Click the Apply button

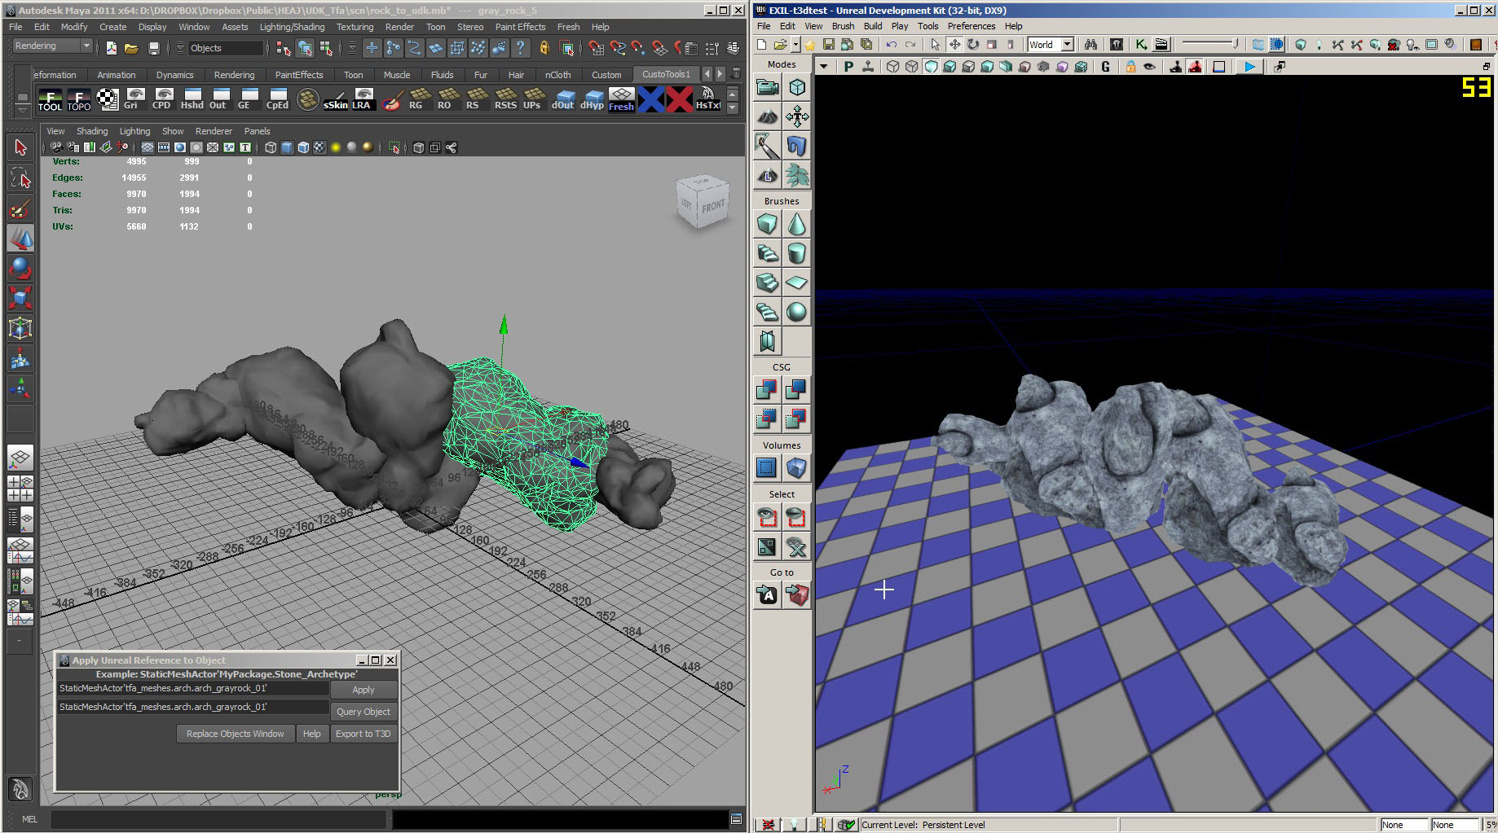tap(363, 690)
